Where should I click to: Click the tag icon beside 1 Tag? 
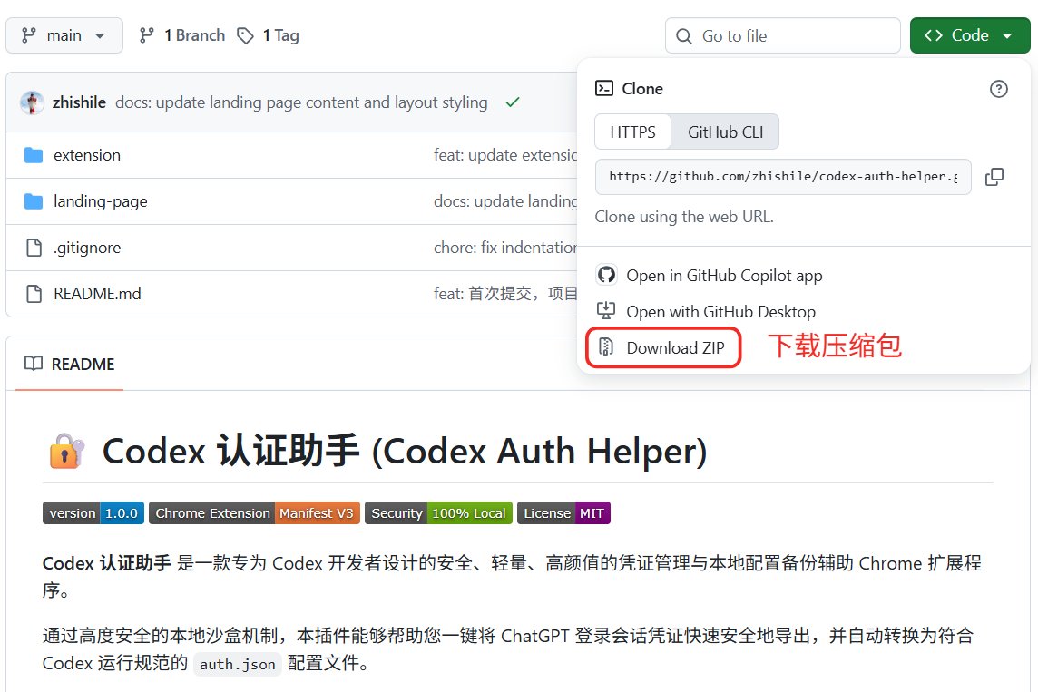[246, 35]
